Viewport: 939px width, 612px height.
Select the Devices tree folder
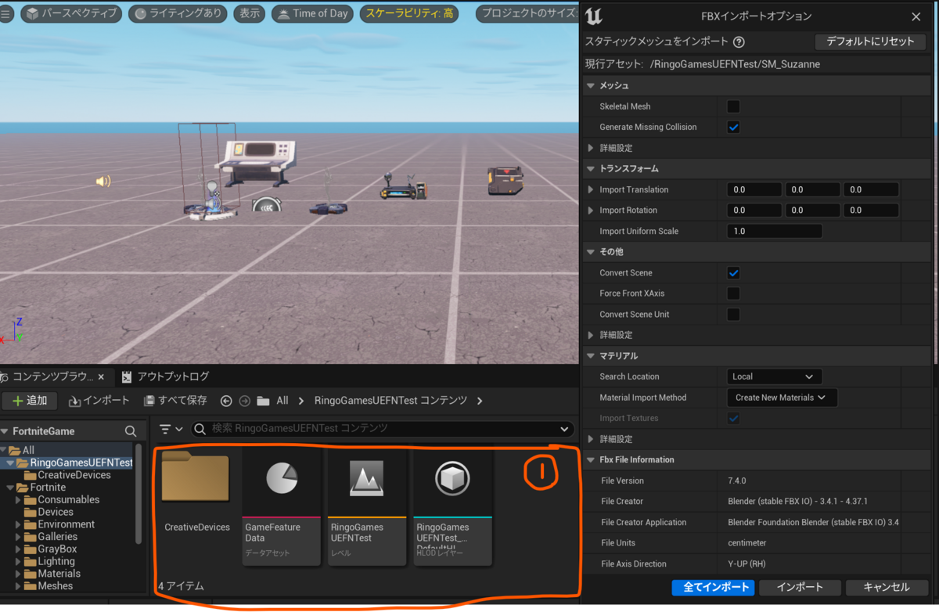(55, 512)
